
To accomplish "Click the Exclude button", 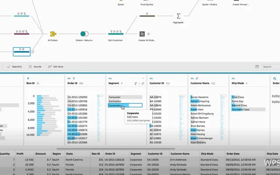I will click(35, 66).
